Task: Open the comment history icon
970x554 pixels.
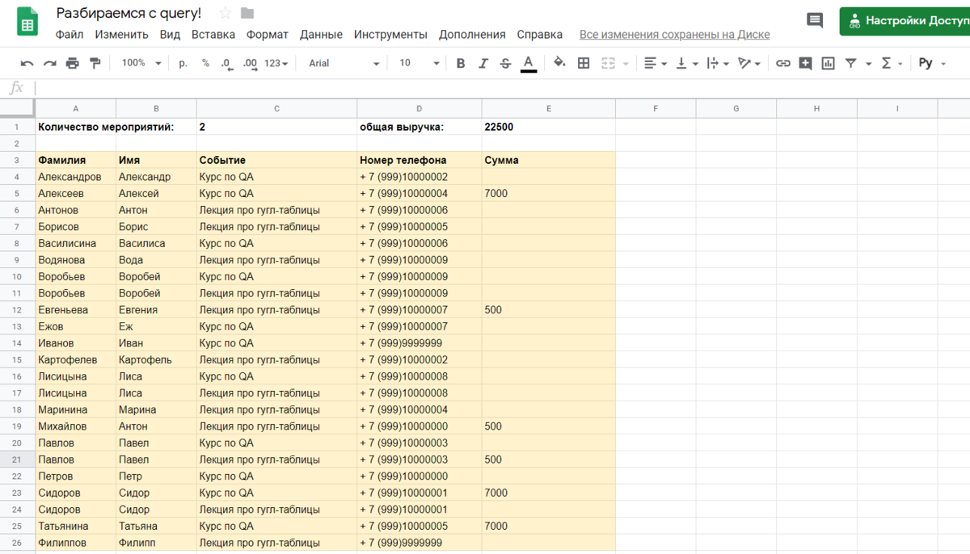Action: pos(814,21)
